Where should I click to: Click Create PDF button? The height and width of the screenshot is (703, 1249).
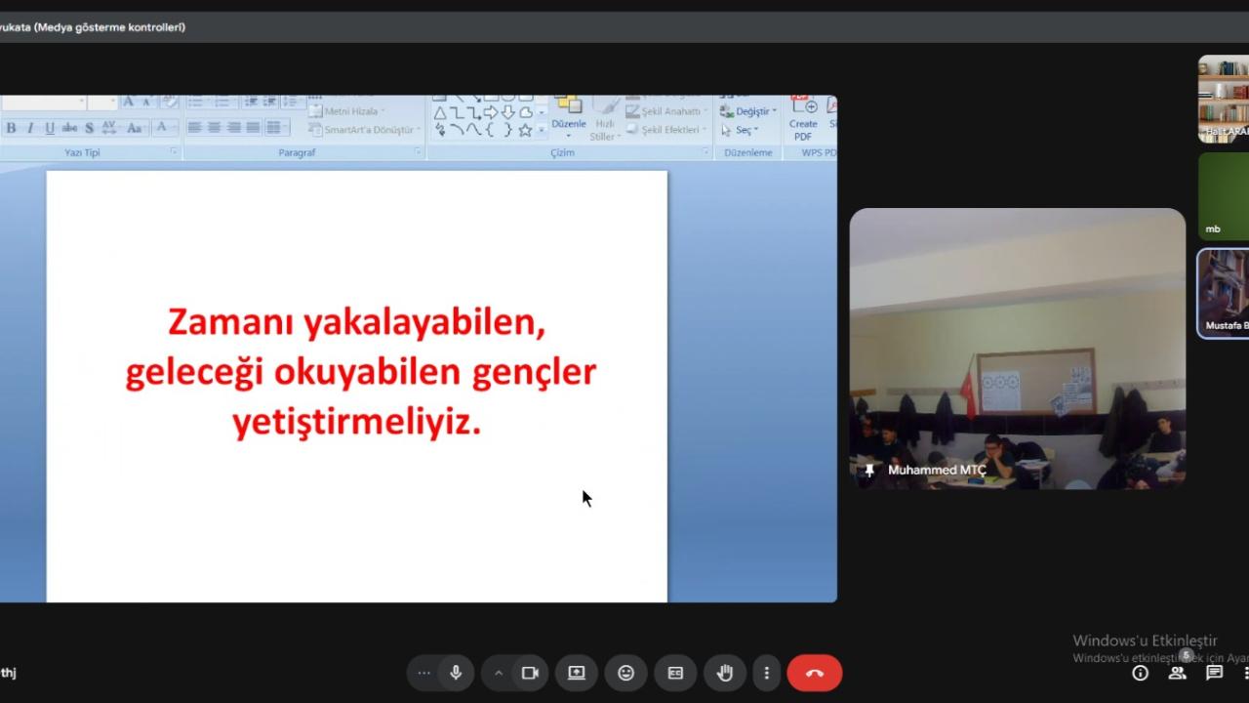pos(803,119)
